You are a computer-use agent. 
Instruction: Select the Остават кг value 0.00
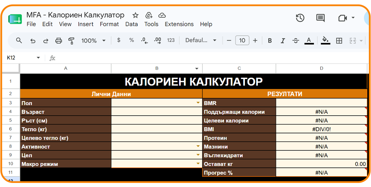pyautogui.click(x=321, y=164)
